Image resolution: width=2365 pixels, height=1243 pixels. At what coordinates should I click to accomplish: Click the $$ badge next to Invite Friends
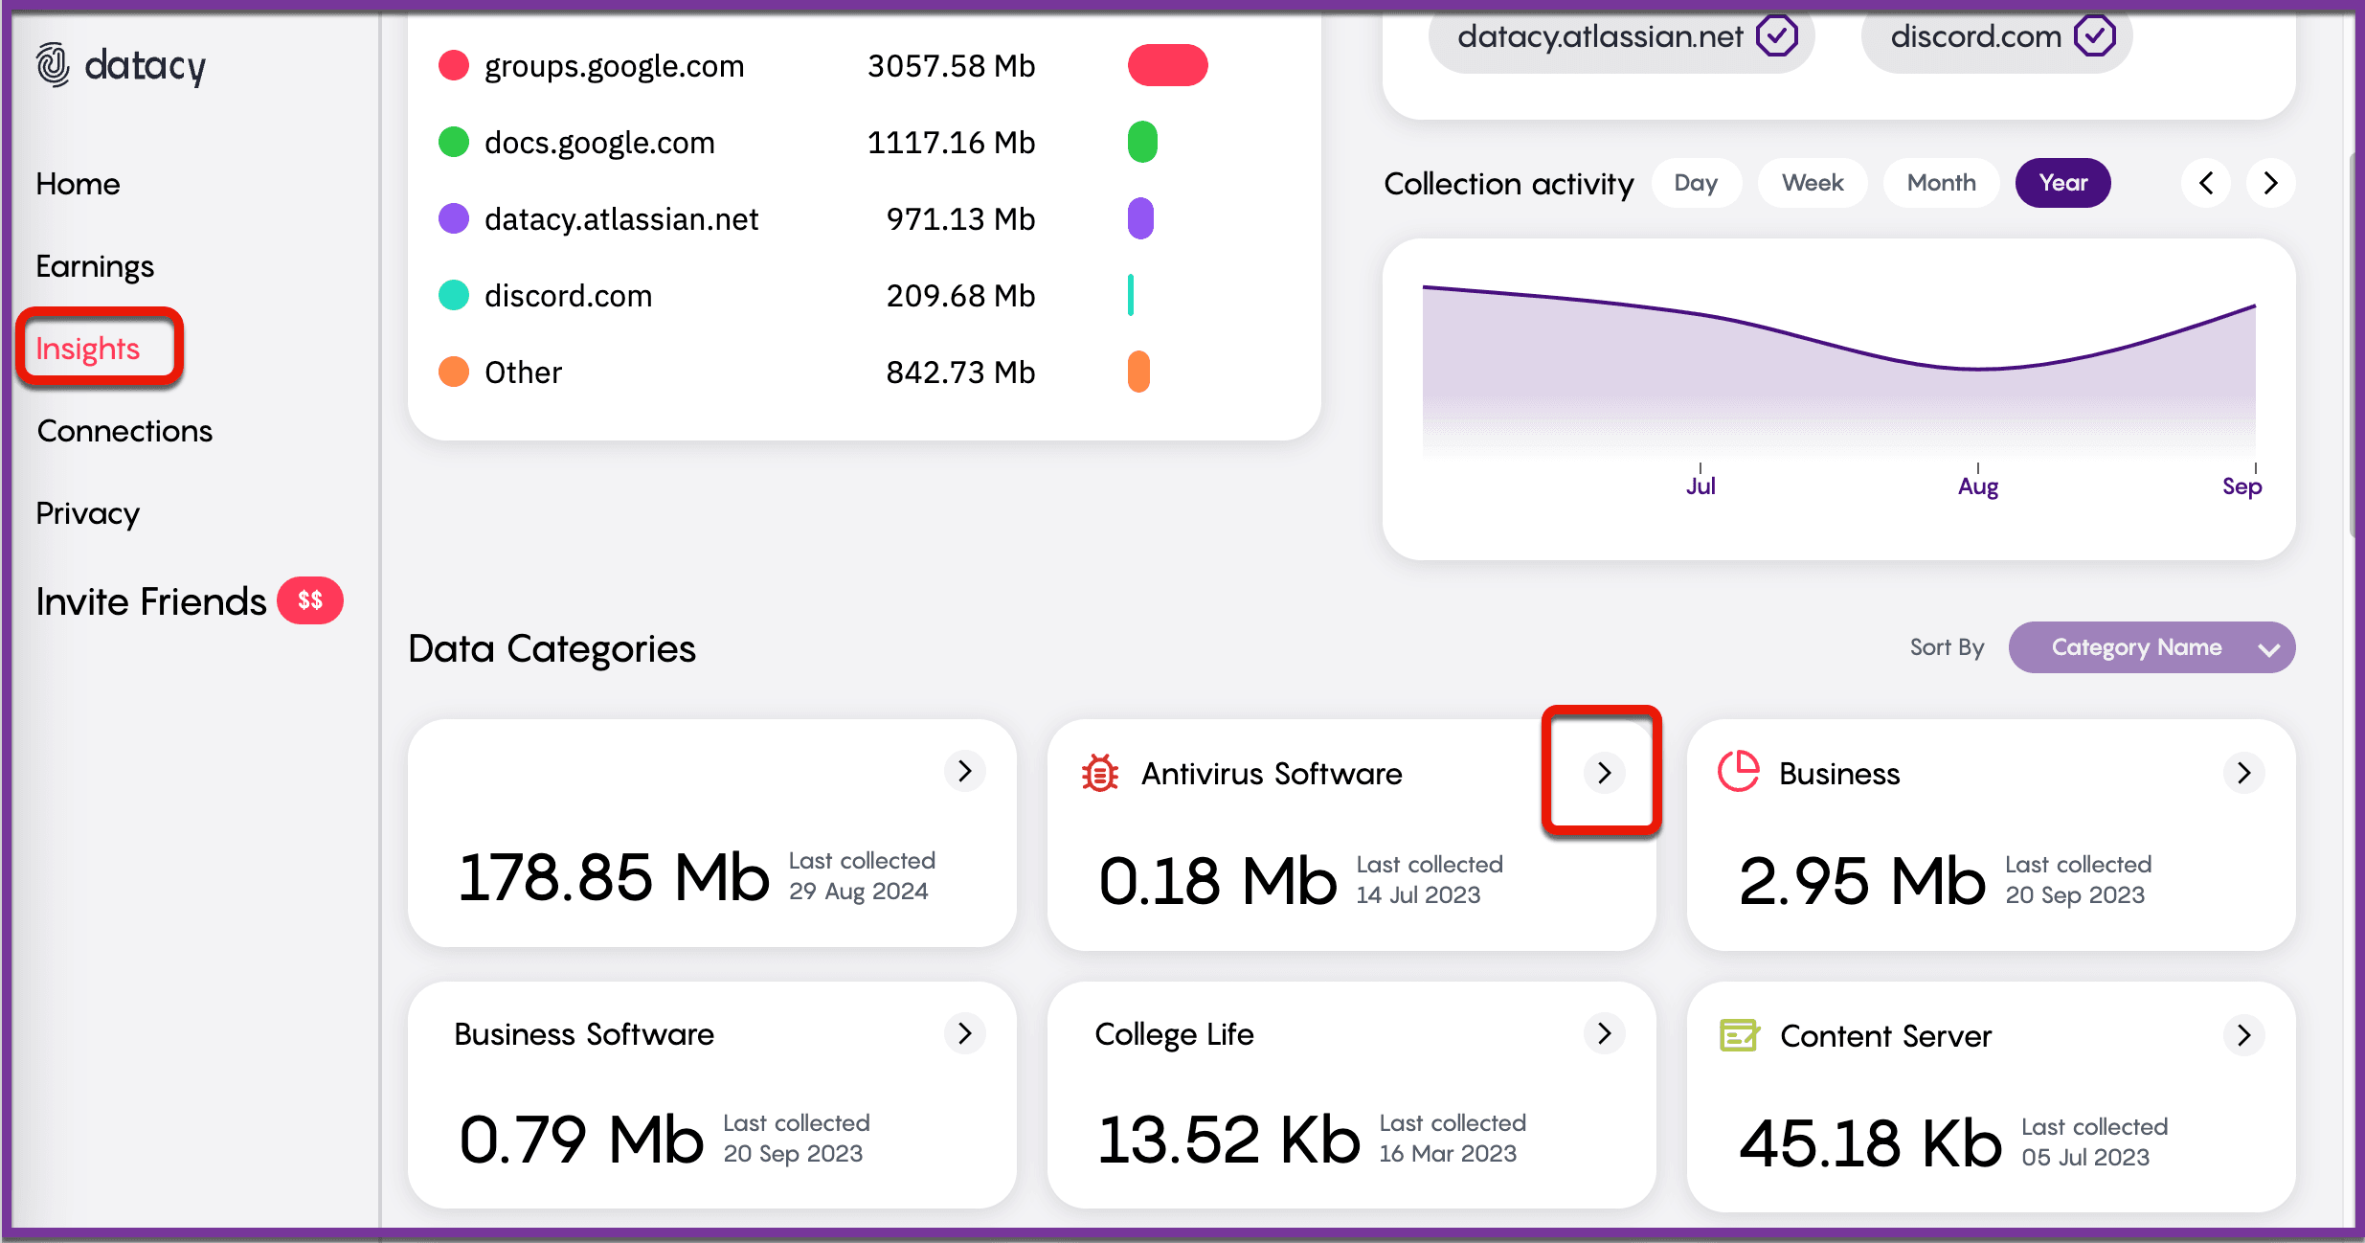tap(310, 600)
